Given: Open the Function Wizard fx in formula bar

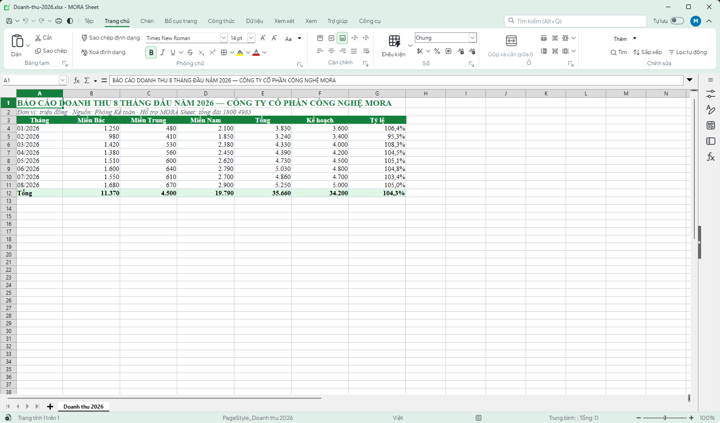Looking at the screenshot, I should pyautogui.click(x=77, y=81).
